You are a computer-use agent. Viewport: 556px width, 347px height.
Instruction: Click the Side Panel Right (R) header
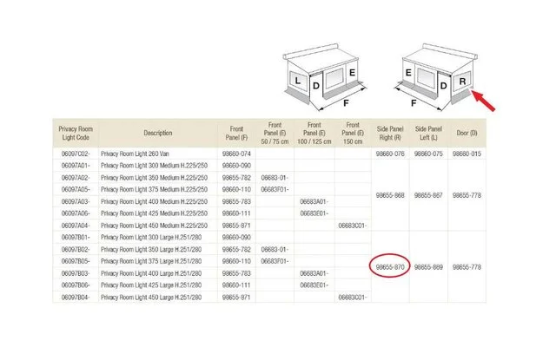click(x=389, y=133)
